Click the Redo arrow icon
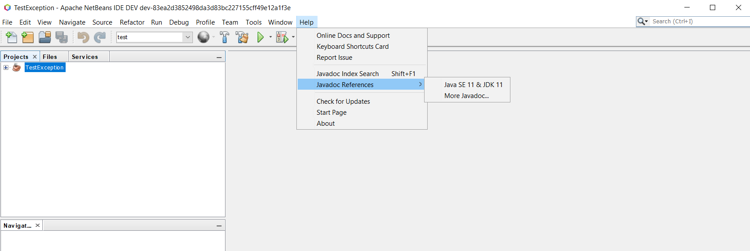This screenshot has height=251, width=750. (x=100, y=37)
